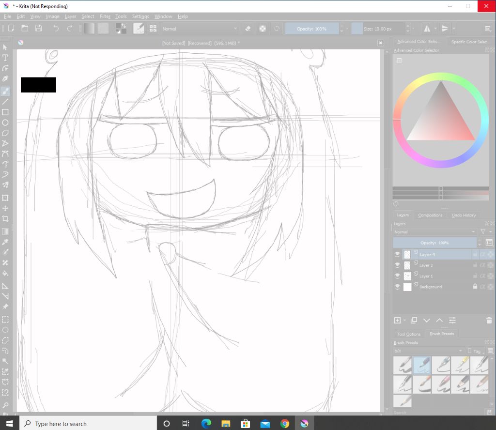Open the Filter menu
Image resolution: width=496 pixels, height=430 pixels.
coord(105,16)
